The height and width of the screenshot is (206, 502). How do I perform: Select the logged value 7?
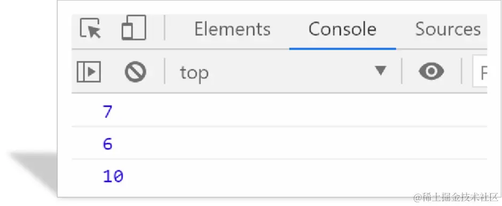[x=108, y=112]
